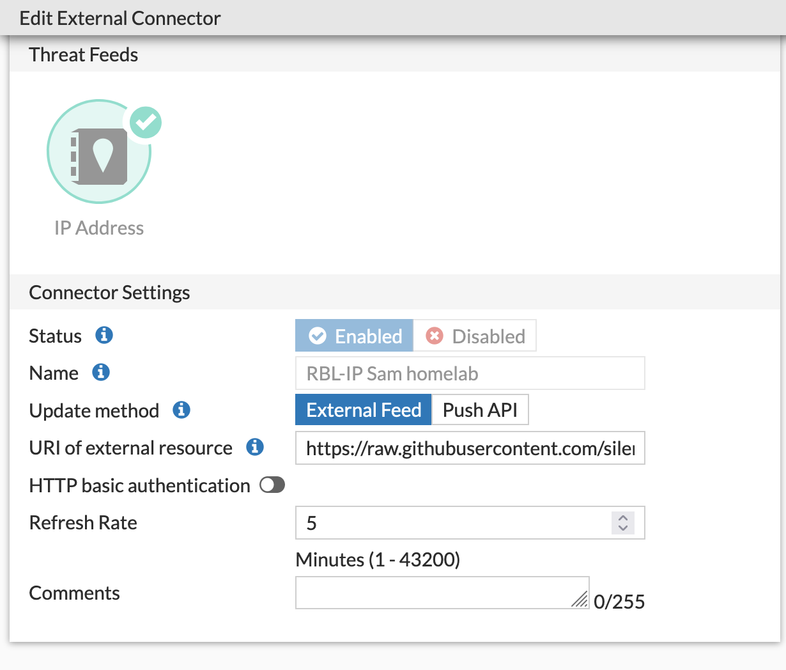Switch update method to Push API

pyautogui.click(x=480, y=409)
